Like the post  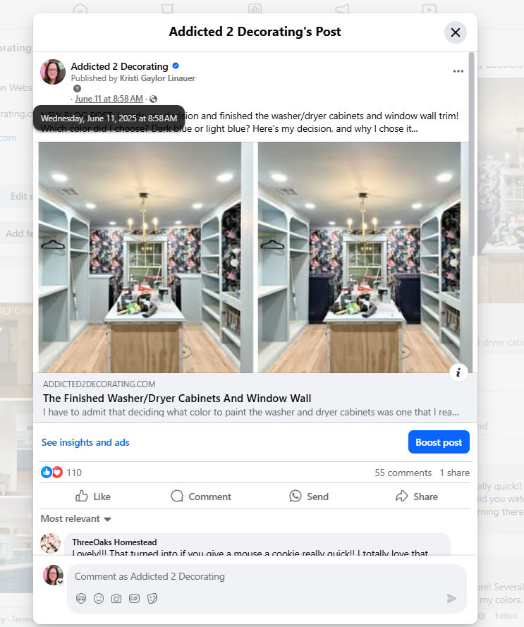[93, 497]
